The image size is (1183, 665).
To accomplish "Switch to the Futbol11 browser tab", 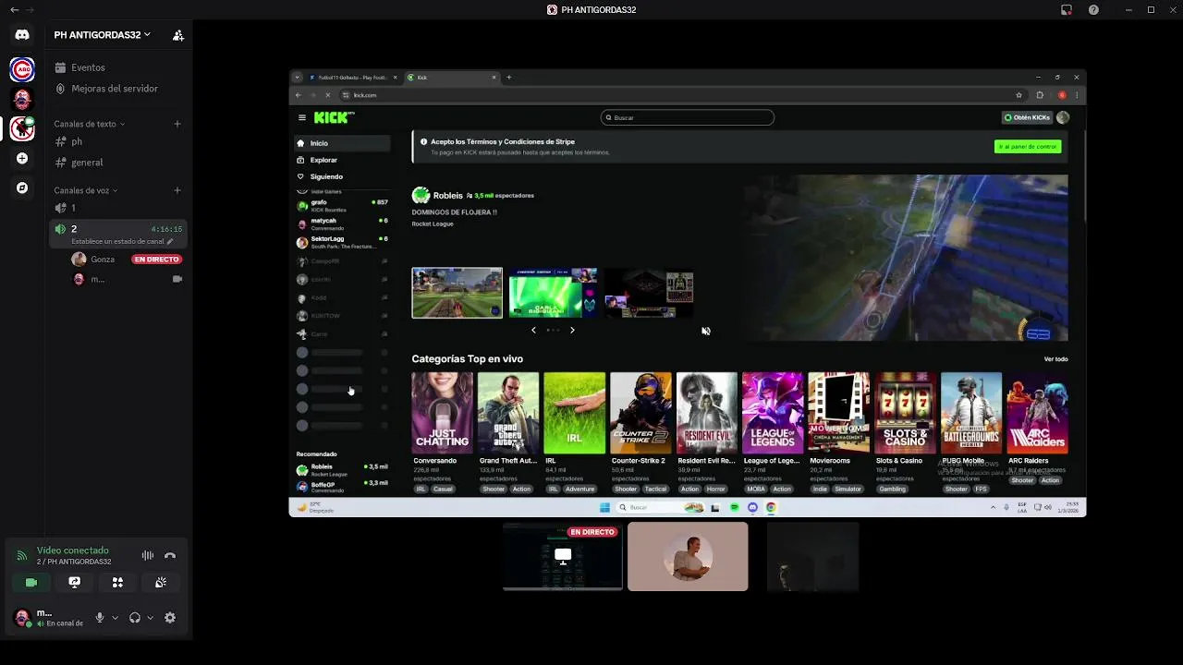I will click(x=353, y=78).
